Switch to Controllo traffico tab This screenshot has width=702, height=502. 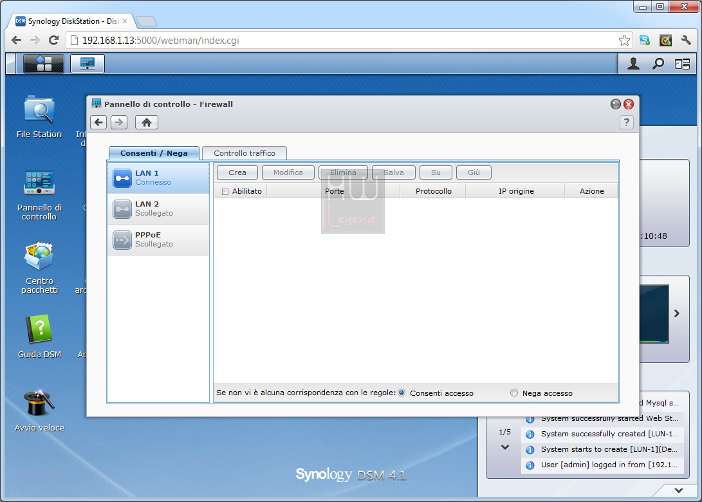pyautogui.click(x=245, y=153)
